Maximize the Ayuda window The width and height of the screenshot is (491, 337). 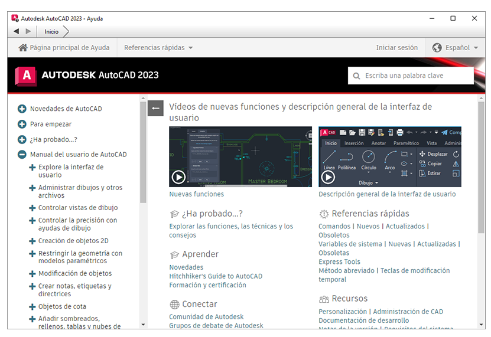(453, 18)
